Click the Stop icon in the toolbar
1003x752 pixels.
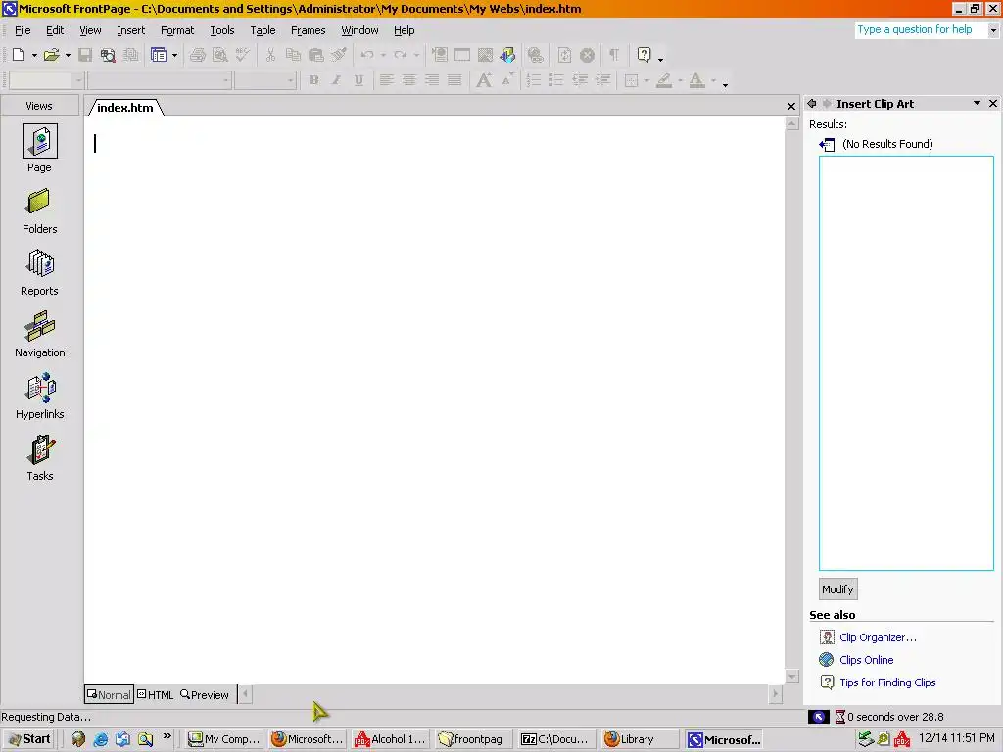tap(588, 55)
